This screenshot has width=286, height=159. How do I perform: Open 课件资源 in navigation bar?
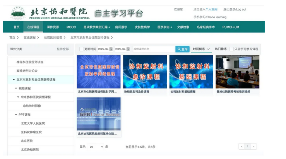[x=53, y=27]
